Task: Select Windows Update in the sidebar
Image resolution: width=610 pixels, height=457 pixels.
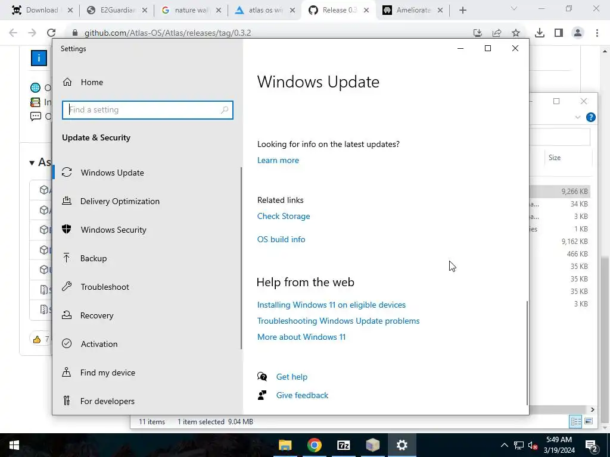Action: pyautogui.click(x=113, y=173)
